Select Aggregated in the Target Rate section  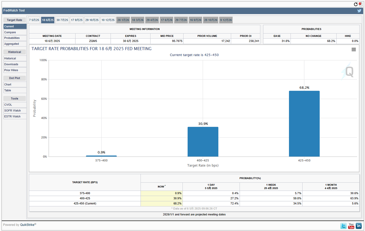click(x=12, y=44)
